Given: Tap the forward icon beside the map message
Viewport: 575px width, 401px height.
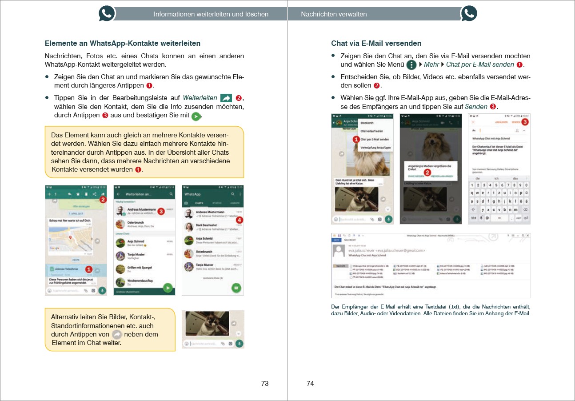Looking at the screenshot, I should 97,240.
